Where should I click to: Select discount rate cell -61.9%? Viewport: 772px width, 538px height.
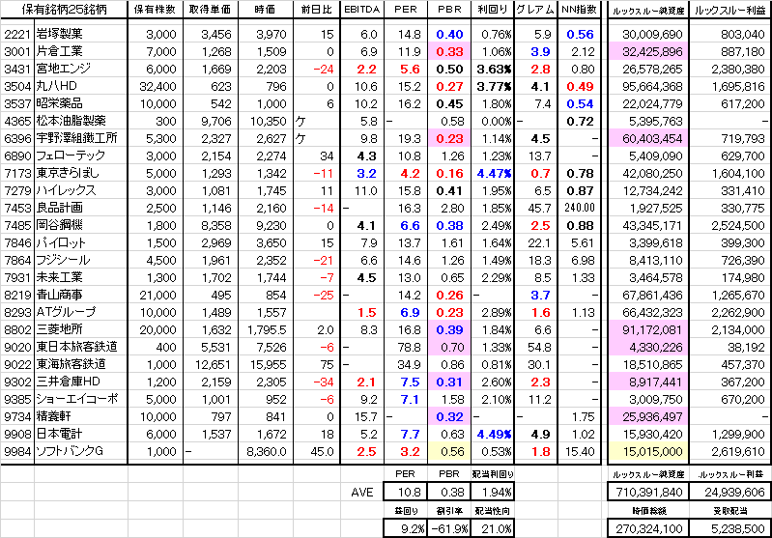tap(449, 528)
